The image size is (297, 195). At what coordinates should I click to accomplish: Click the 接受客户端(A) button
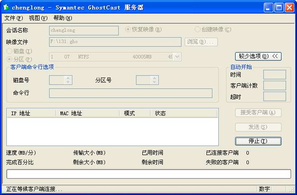[x=258, y=113]
